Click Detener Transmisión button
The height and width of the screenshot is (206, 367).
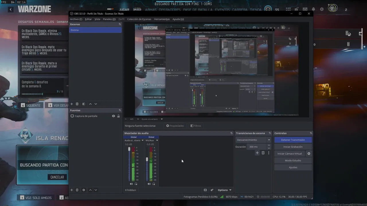293,140
